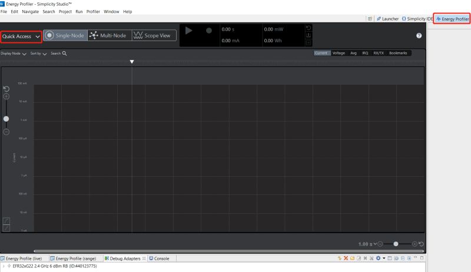471x272 pixels.
Task: Open the 1.00 s time scale dropdown
Action: tap(367, 244)
